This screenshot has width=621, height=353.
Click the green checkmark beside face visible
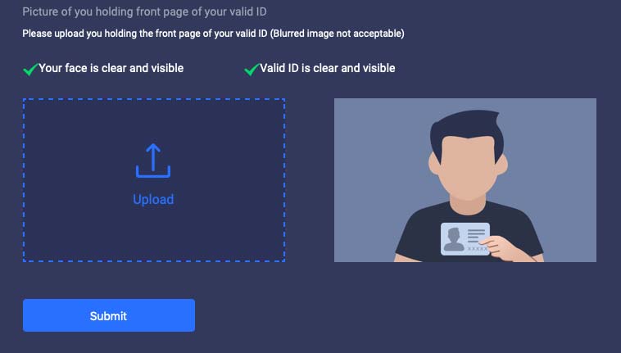30,70
